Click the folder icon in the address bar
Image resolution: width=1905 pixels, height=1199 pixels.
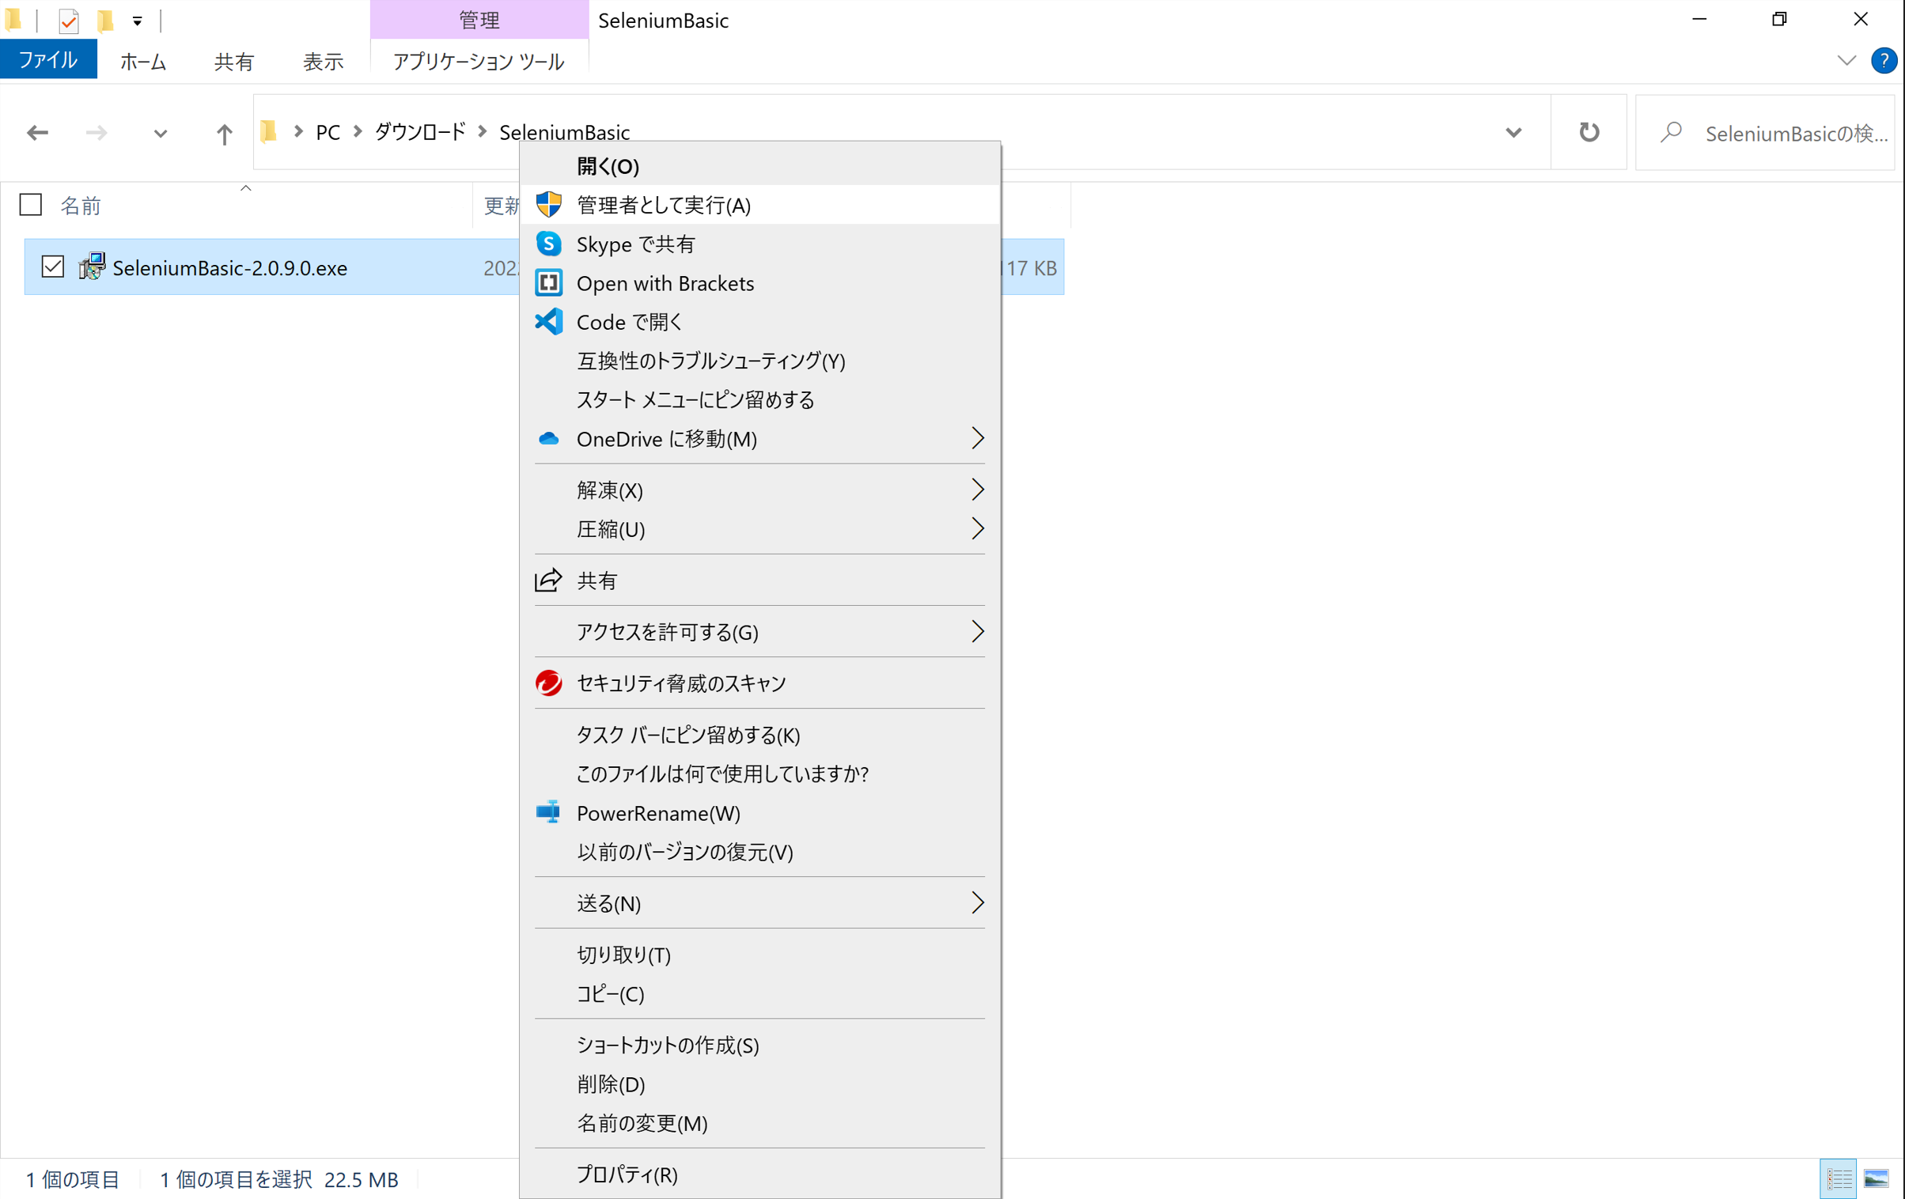pos(269,131)
